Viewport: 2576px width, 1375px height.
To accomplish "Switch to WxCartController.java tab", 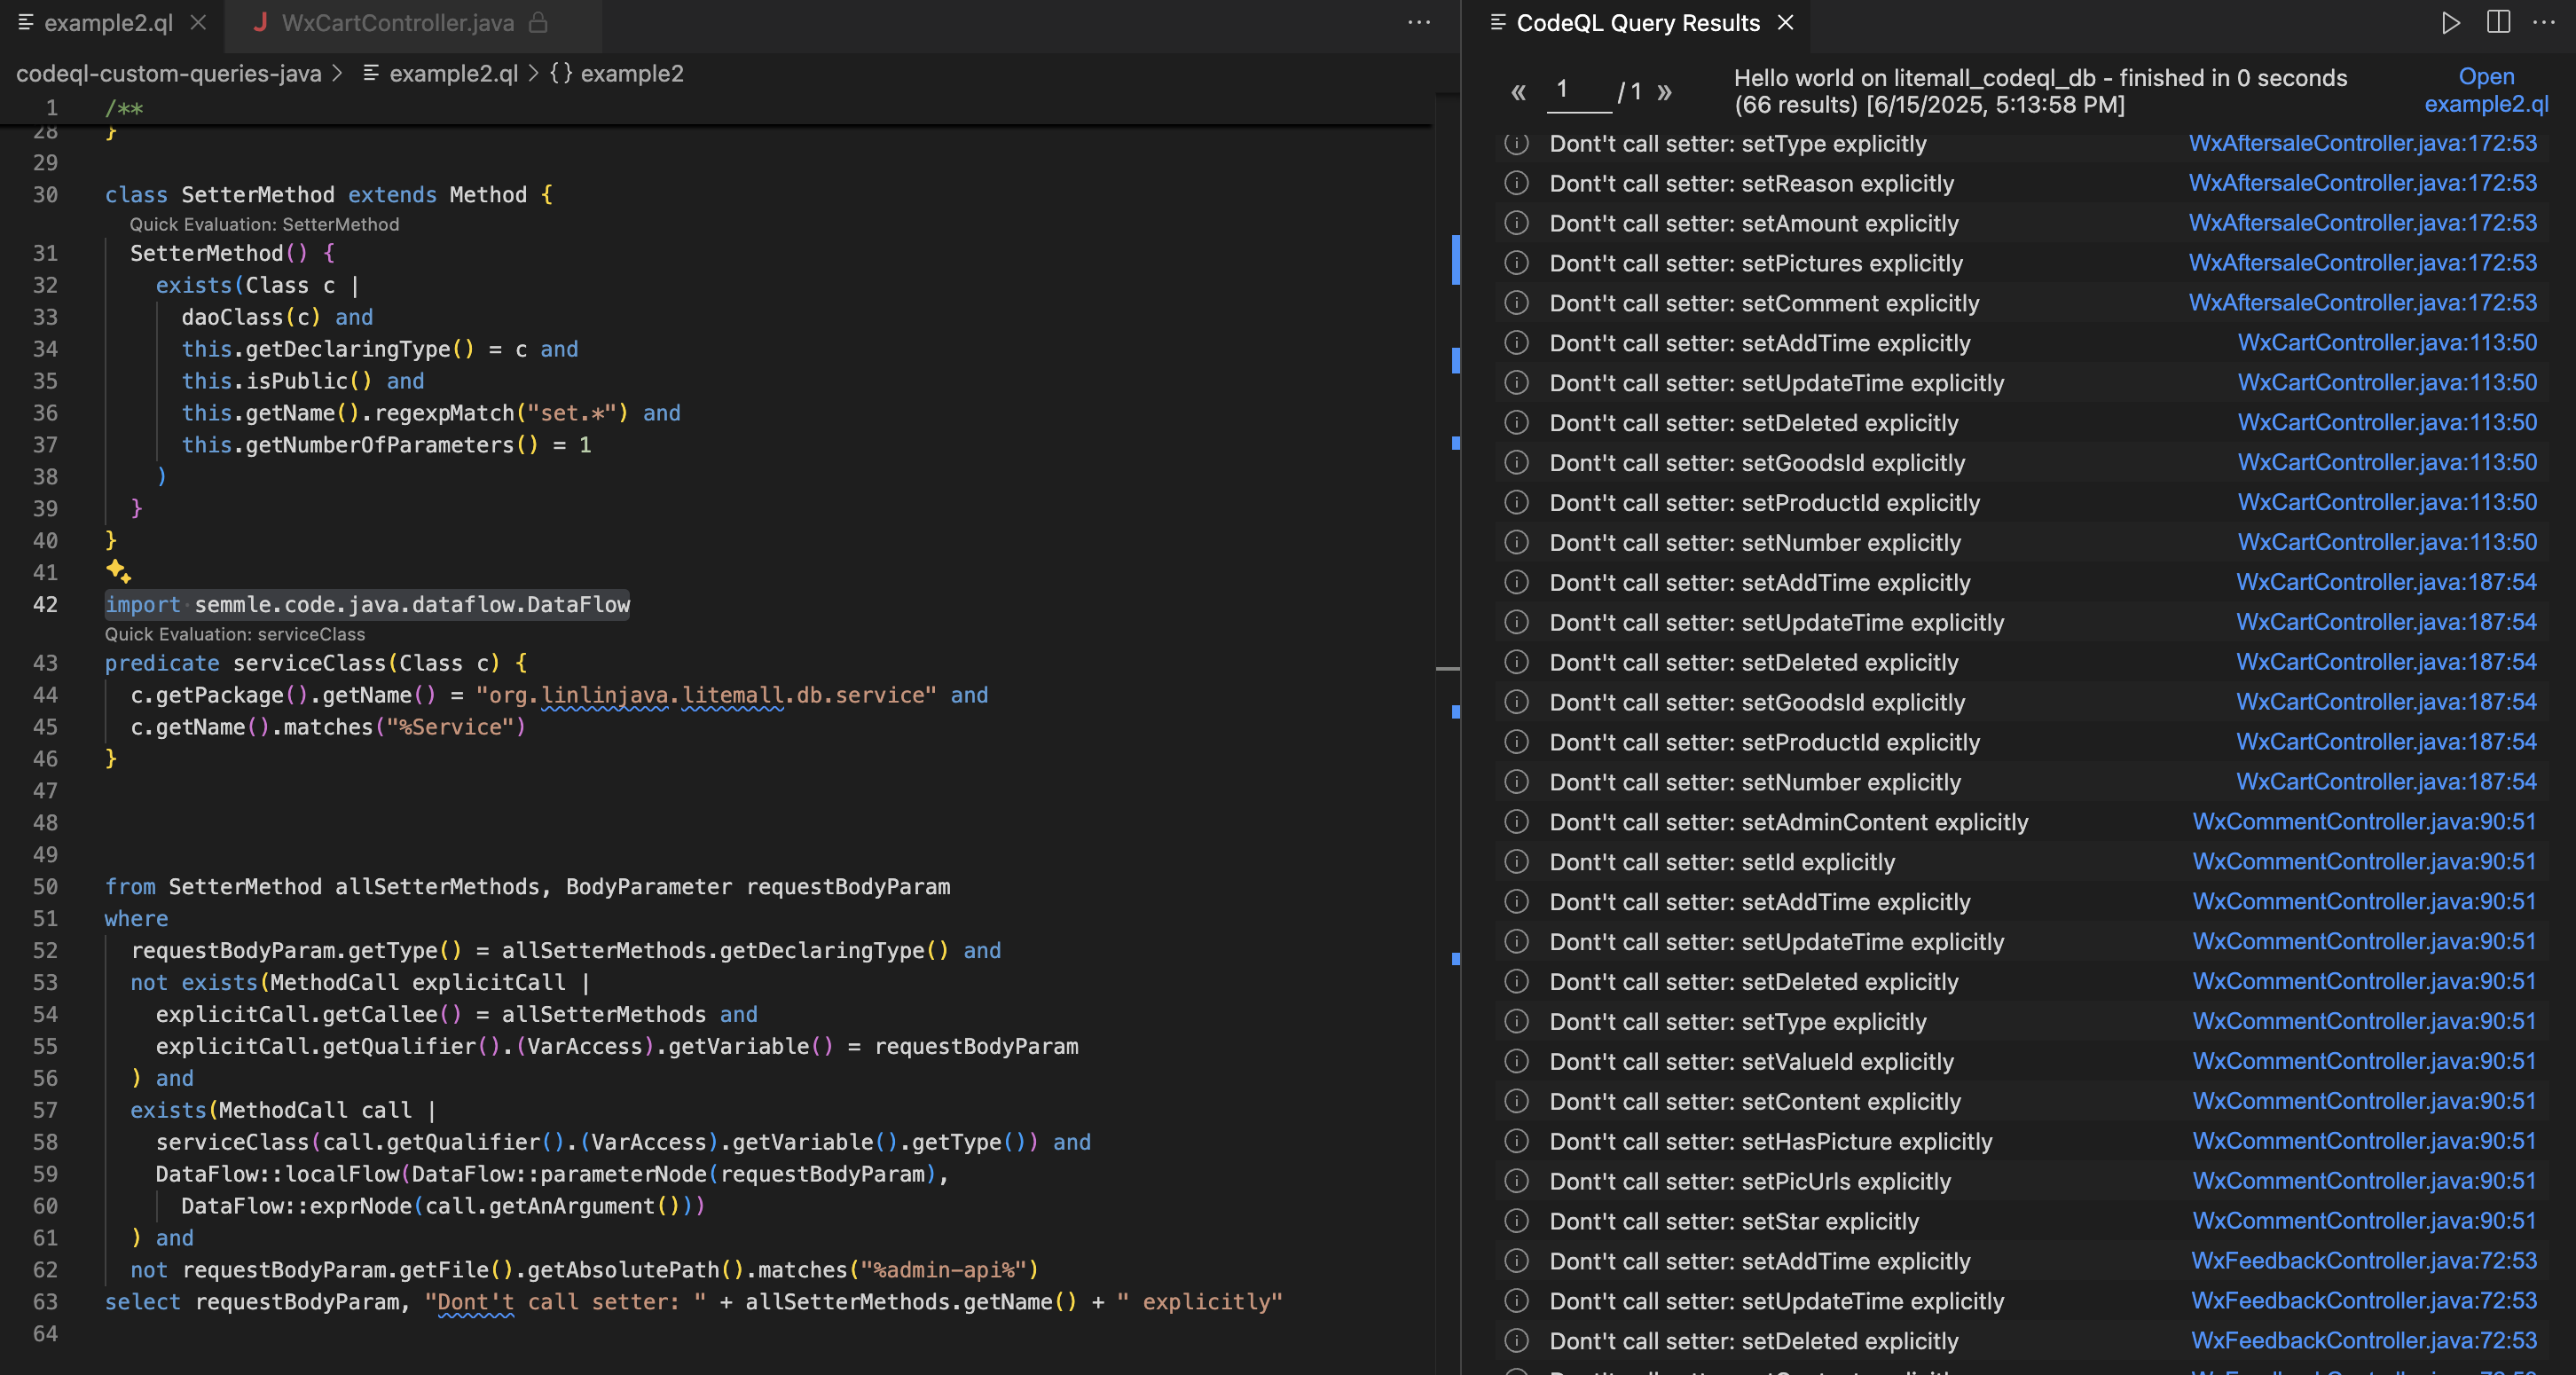I will click(398, 22).
